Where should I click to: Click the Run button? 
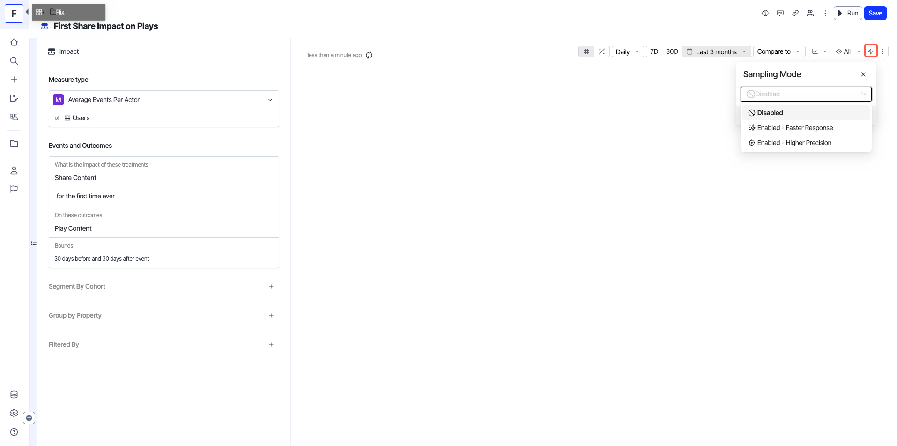(x=848, y=13)
